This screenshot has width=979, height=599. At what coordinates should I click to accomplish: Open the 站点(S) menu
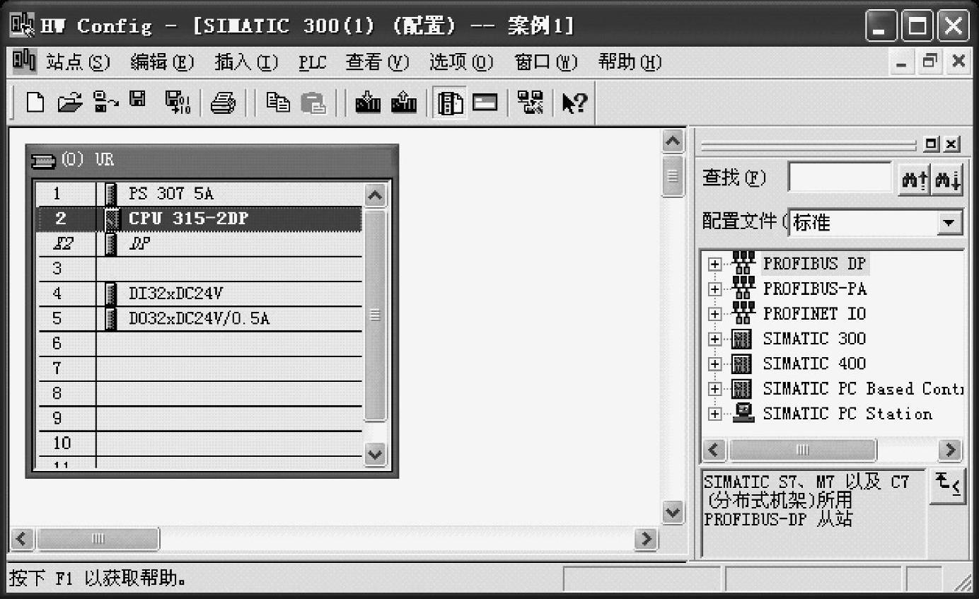[79, 62]
